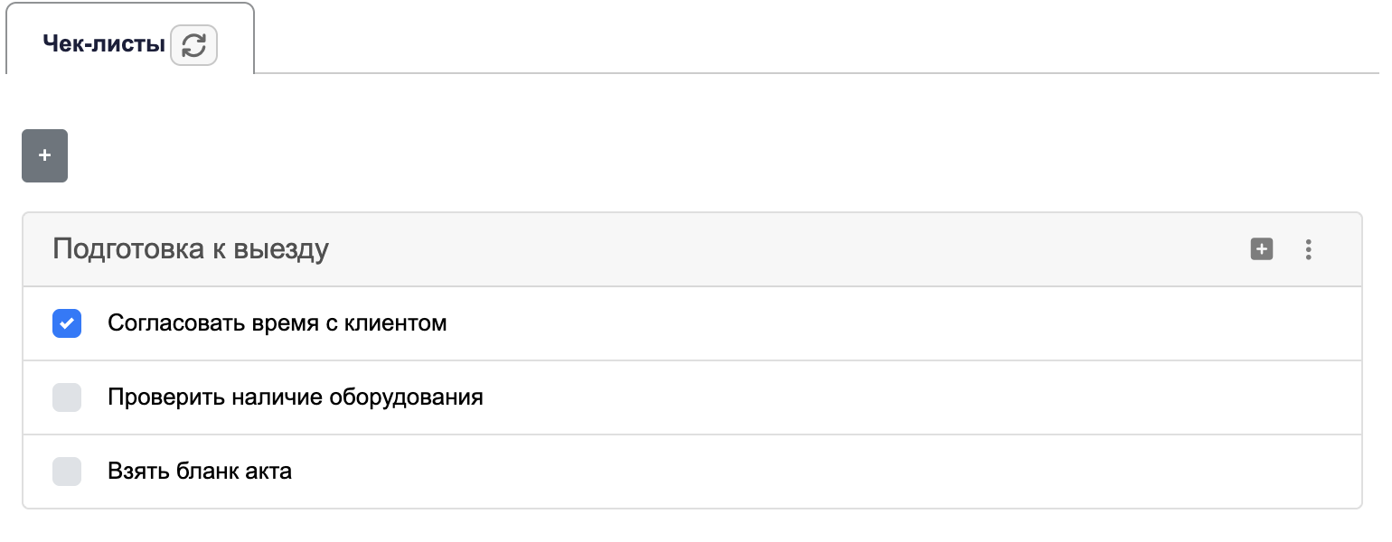Click the circular arrows icon next to Чек-листы
Image resolution: width=1392 pixels, height=542 pixels.
(x=194, y=45)
